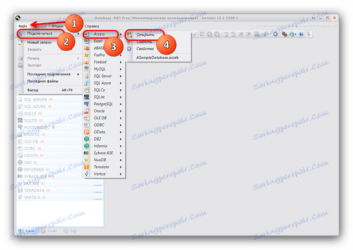Viewport: 353px width, 250px height.
Task: Select VERTICA in connections tree
Action: [32, 197]
